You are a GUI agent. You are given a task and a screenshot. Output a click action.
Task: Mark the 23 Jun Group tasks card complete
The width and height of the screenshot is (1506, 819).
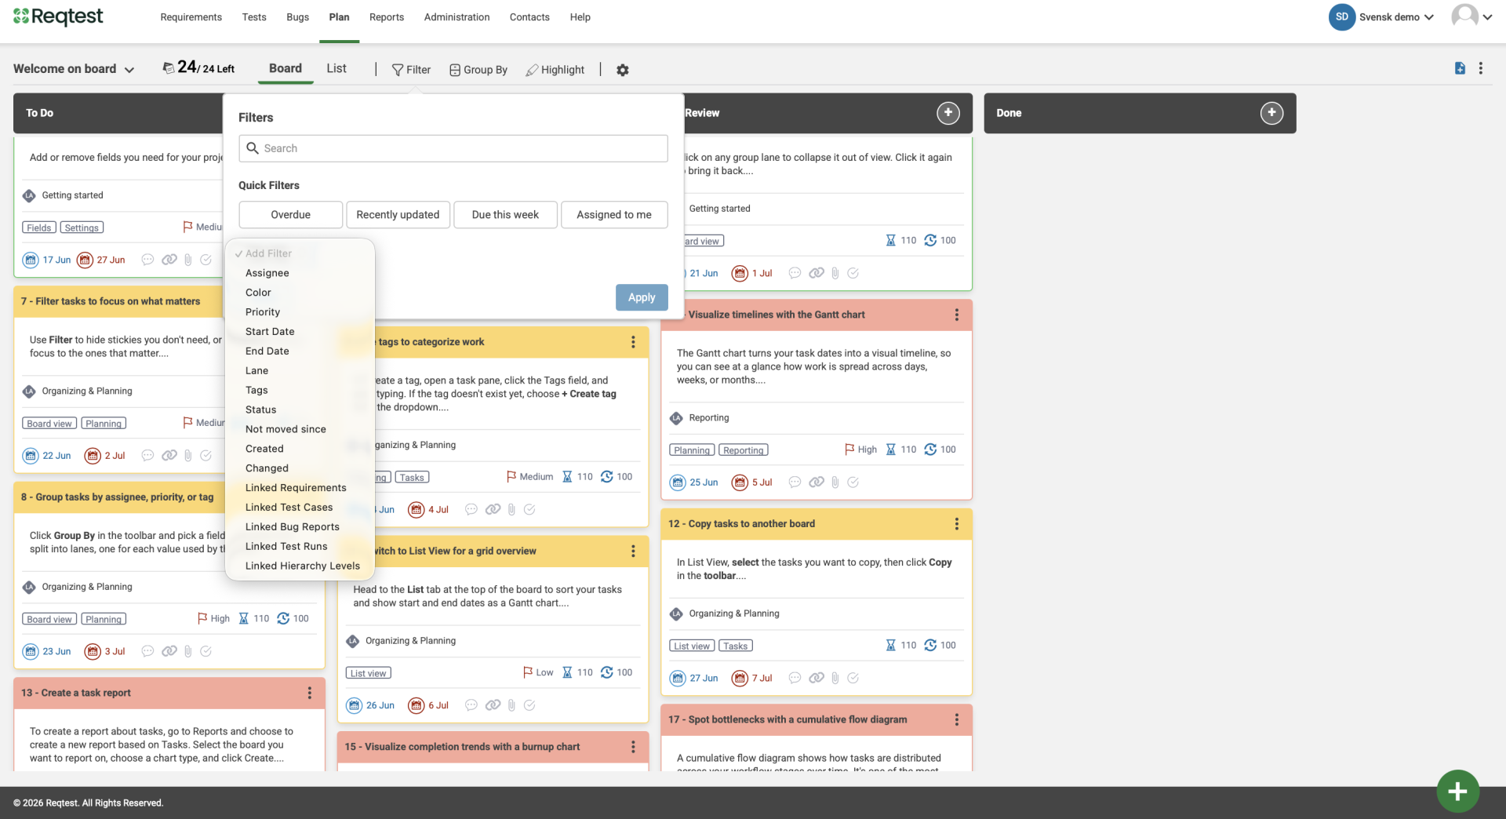point(206,651)
